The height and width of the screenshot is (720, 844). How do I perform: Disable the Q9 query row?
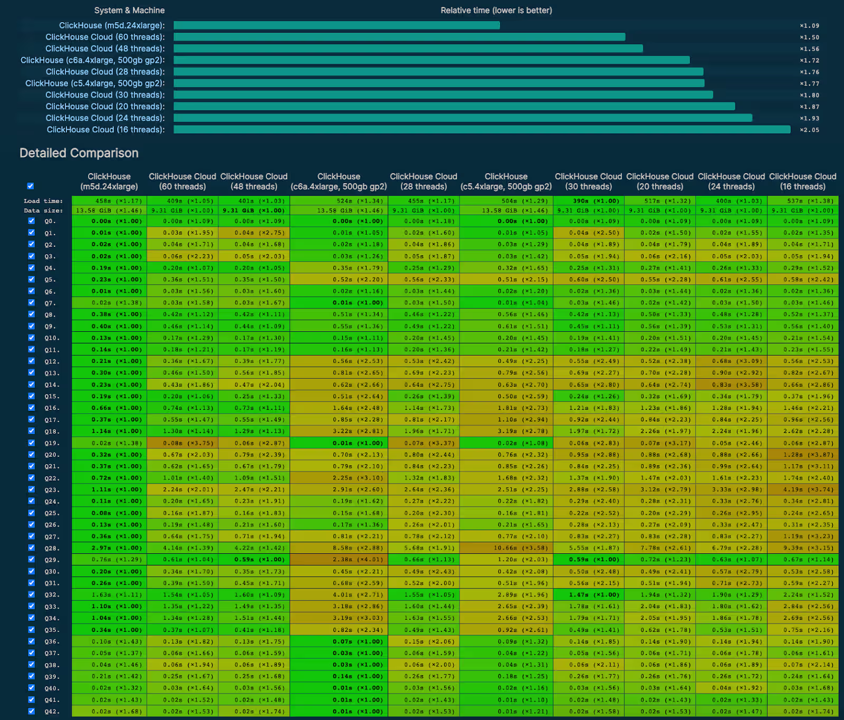(x=30, y=326)
